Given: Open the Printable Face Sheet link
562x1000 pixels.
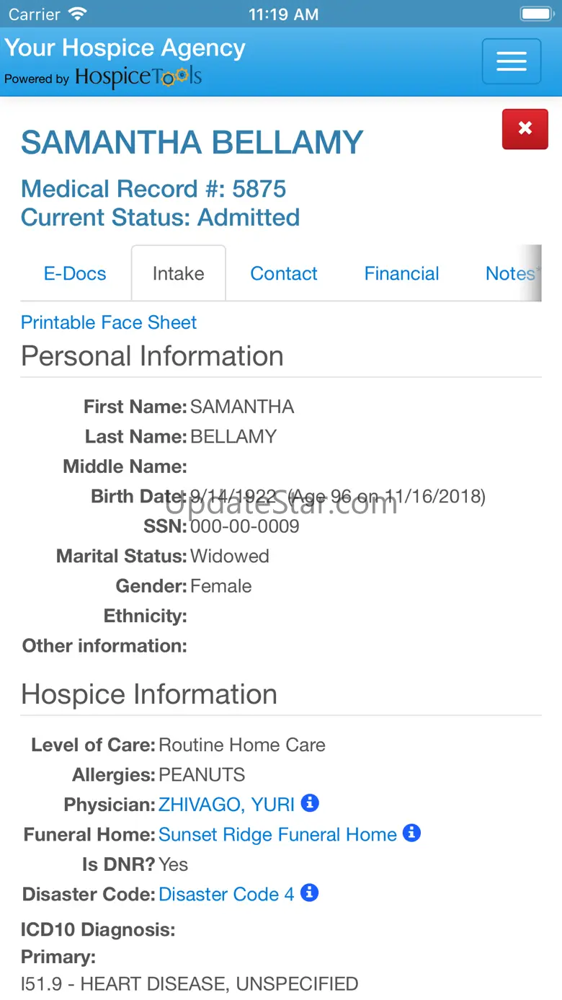Looking at the screenshot, I should point(109,322).
